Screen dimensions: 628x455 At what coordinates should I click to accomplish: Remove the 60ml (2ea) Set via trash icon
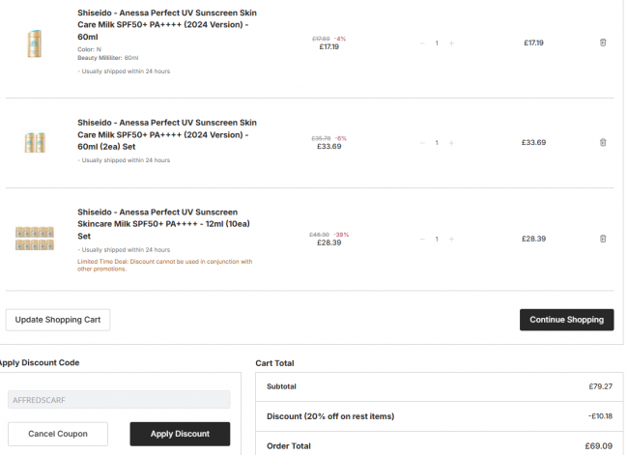[x=603, y=142]
